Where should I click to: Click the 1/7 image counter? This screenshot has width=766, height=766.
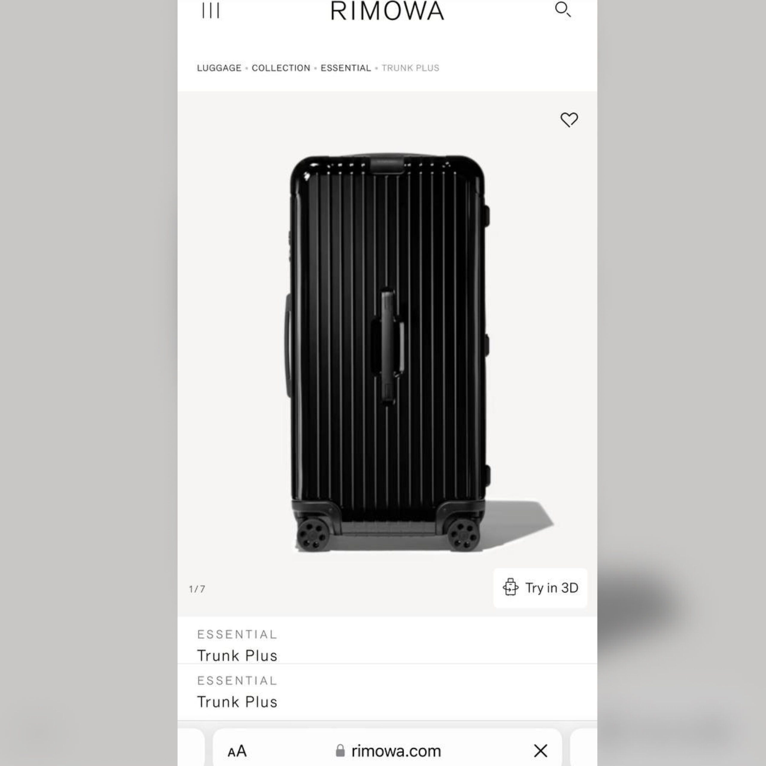tap(197, 589)
